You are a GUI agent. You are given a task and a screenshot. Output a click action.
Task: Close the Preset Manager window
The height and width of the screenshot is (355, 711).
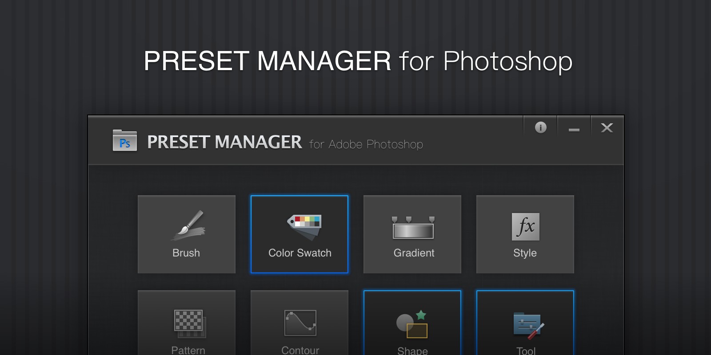point(607,127)
